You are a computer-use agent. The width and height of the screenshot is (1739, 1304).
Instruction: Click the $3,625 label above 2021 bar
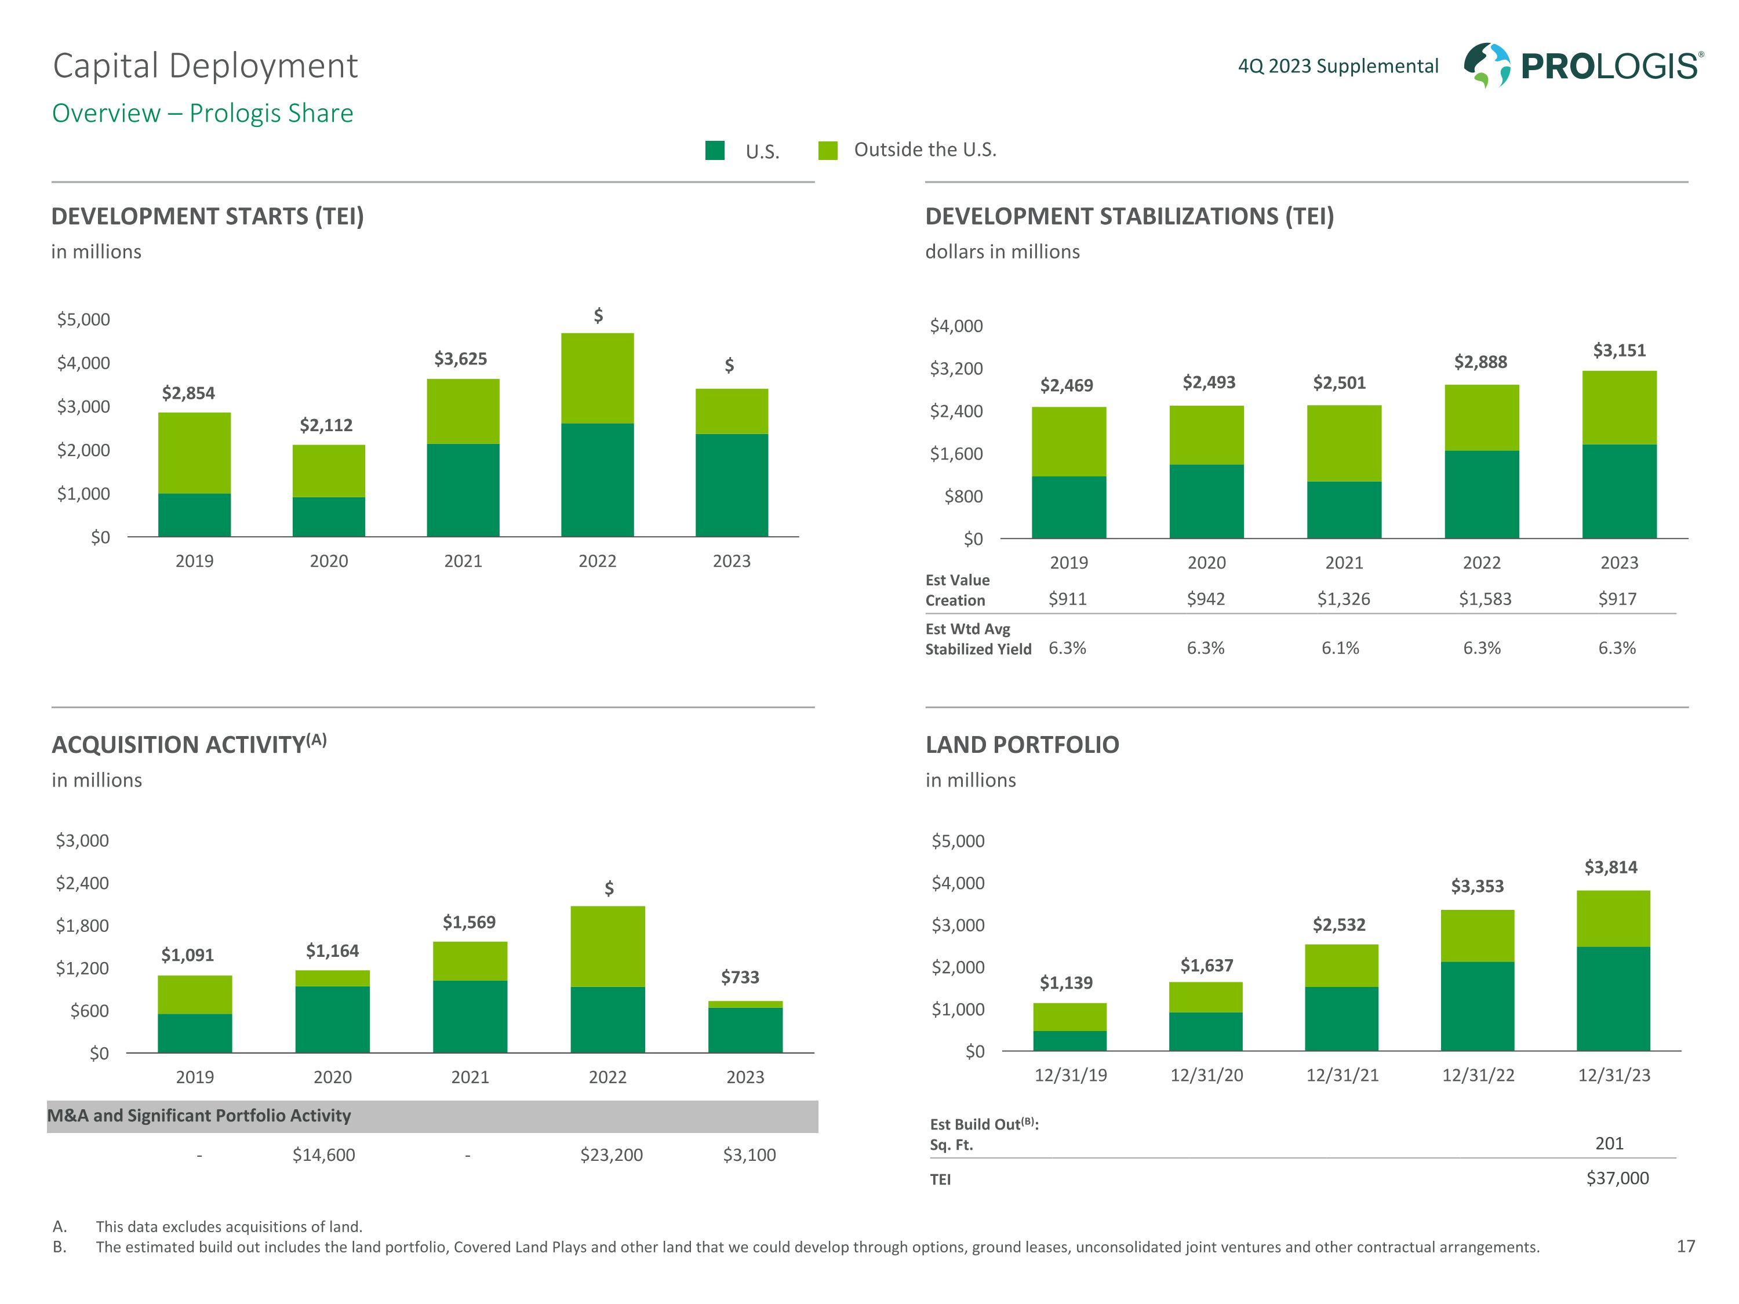pos(461,359)
